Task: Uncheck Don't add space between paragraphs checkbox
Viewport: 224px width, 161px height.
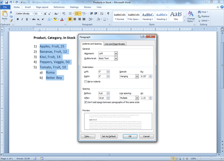Action: [86, 102]
